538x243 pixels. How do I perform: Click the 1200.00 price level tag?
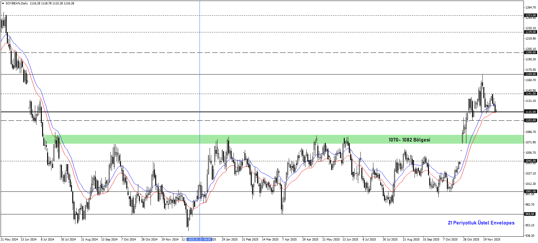(530, 52)
